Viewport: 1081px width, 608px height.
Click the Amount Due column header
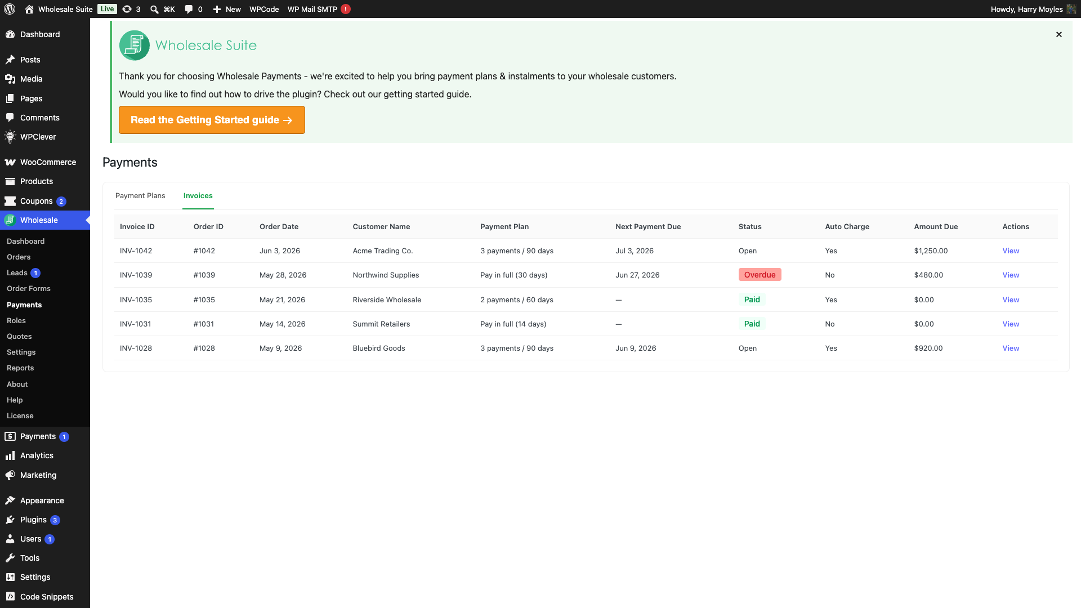pos(936,226)
